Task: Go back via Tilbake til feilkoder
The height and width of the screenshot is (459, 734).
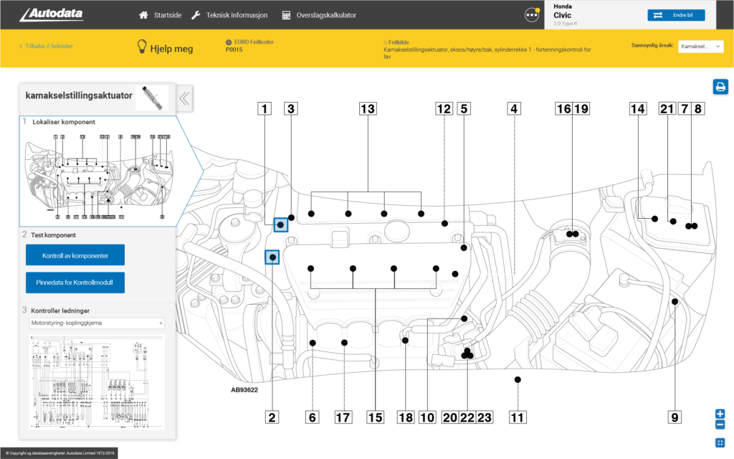Action: tap(46, 47)
